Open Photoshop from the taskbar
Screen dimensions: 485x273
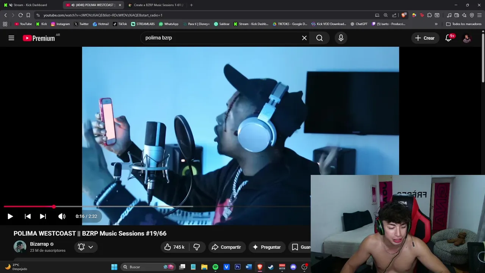[x=238, y=267]
